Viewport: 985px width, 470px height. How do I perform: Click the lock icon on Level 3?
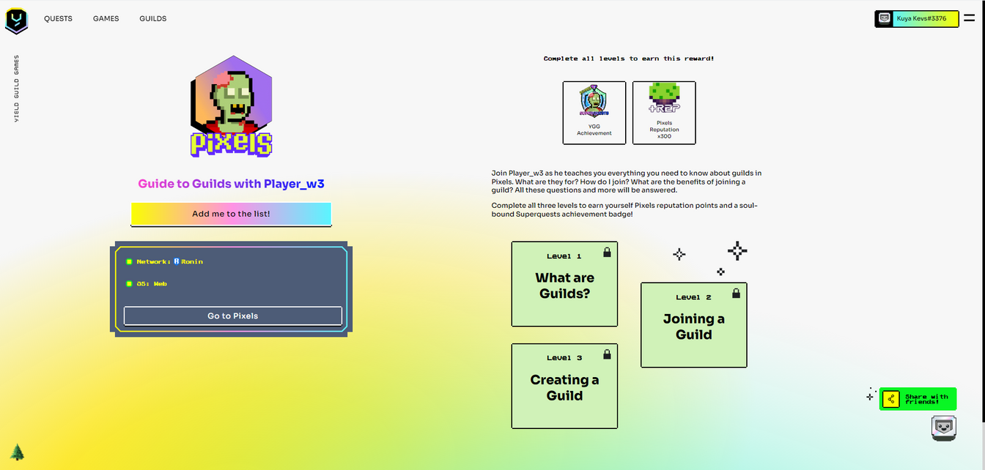[x=607, y=354]
